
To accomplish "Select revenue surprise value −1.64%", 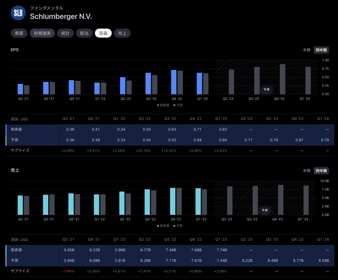I will coord(68,271).
